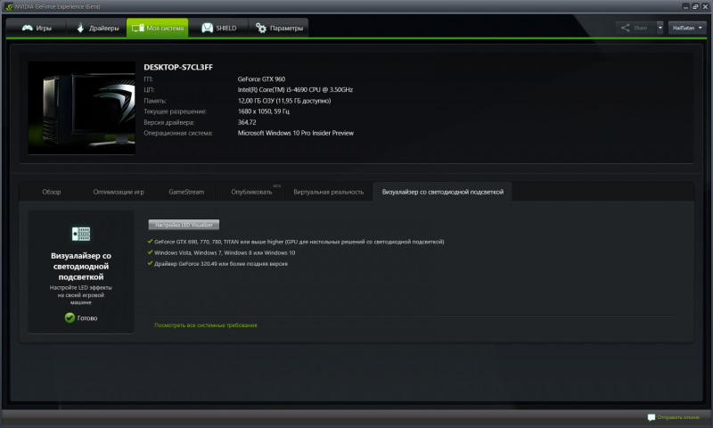Open the Виртуальная реальность sub-tab
This screenshot has width=713, height=428.
(x=328, y=192)
